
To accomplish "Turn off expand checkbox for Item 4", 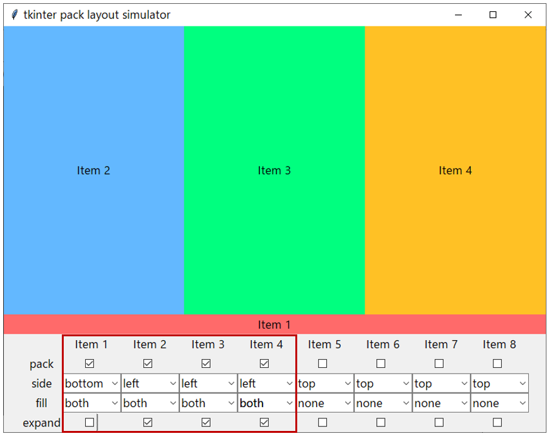I will click(264, 422).
